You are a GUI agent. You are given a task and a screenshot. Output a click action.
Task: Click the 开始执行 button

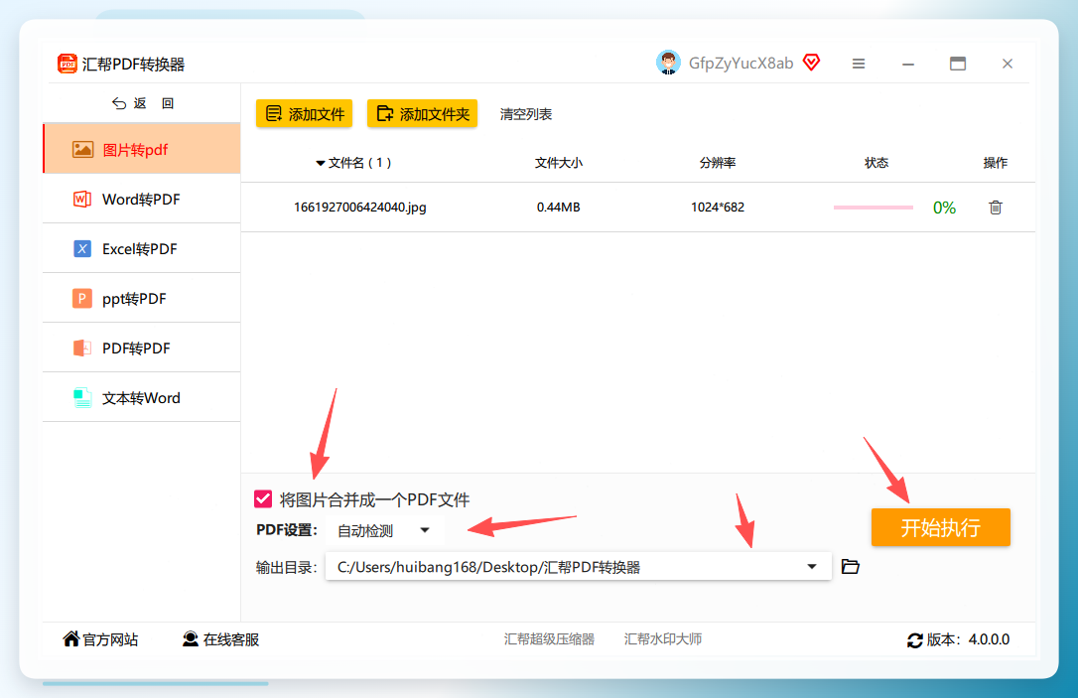940,527
